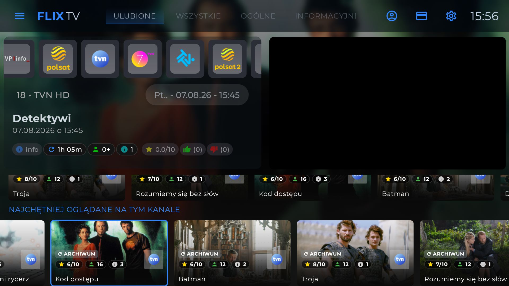Click the 1h 05m replay badge
509x286 pixels.
click(65, 149)
